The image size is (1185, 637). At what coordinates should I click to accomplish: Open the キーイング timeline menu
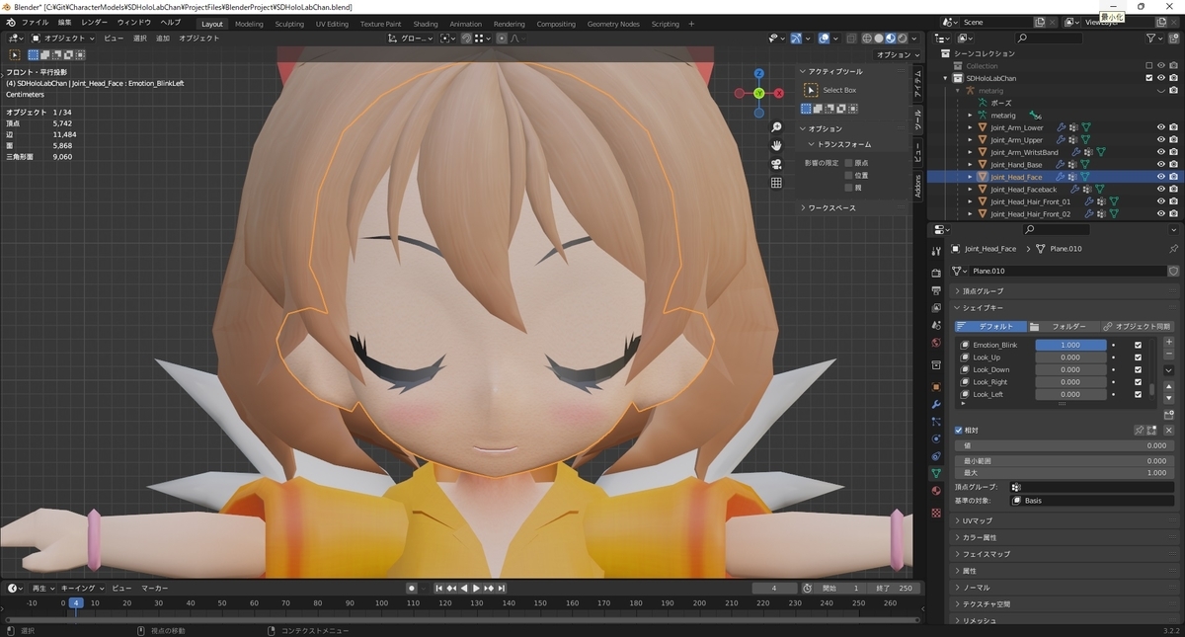pos(81,588)
